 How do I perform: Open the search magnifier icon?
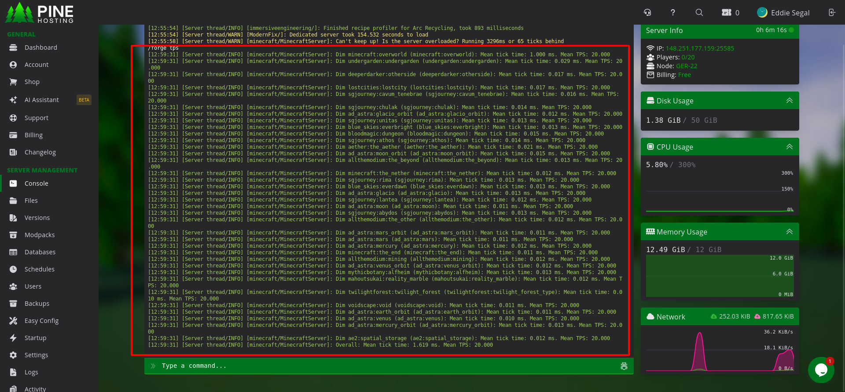tap(699, 12)
